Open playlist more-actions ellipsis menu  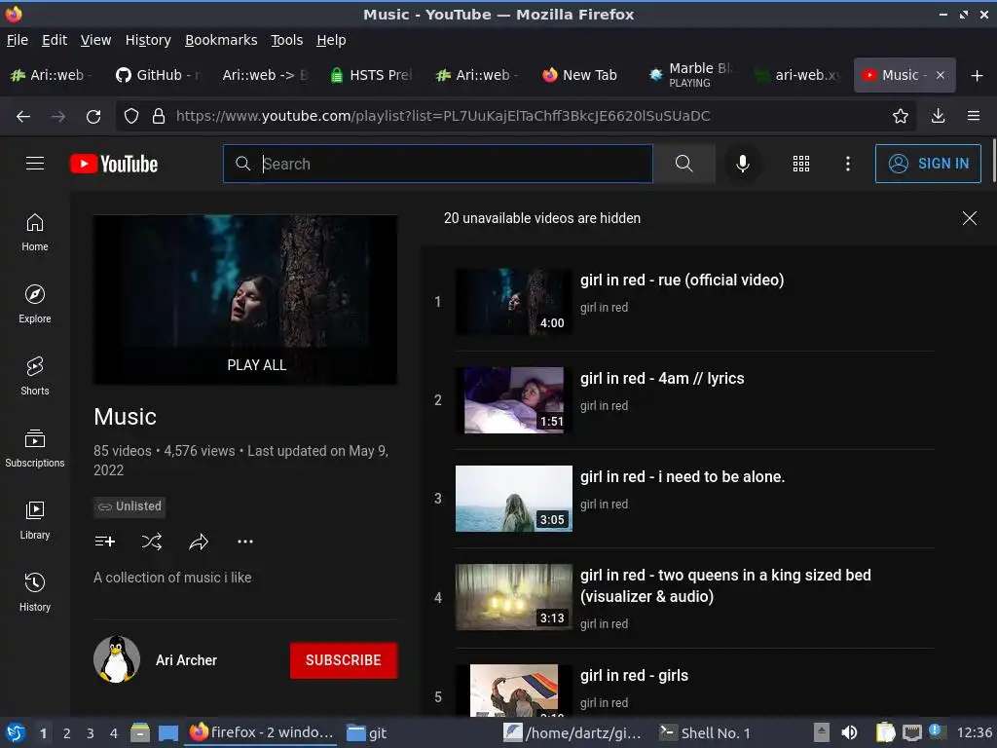tap(245, 542)
